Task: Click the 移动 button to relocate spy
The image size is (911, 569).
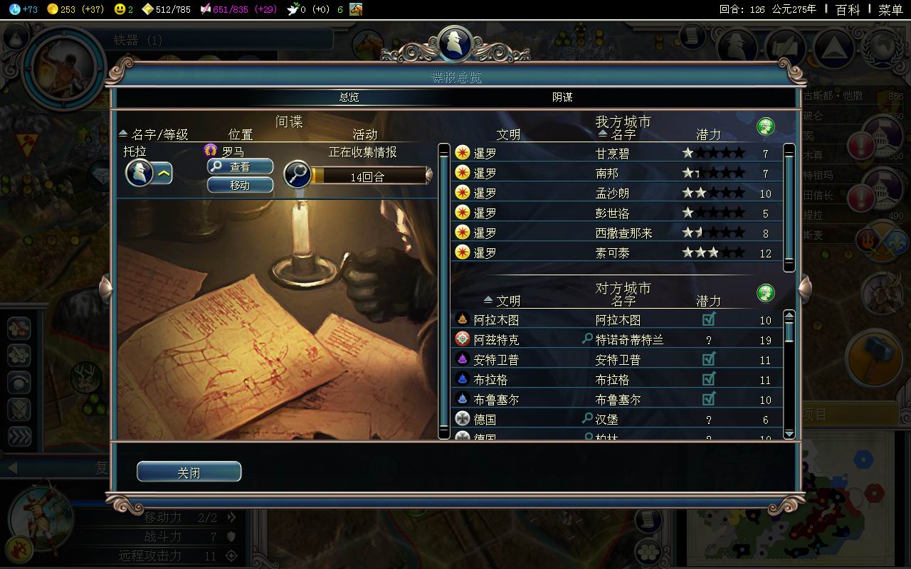Action: tap(240, 185)
